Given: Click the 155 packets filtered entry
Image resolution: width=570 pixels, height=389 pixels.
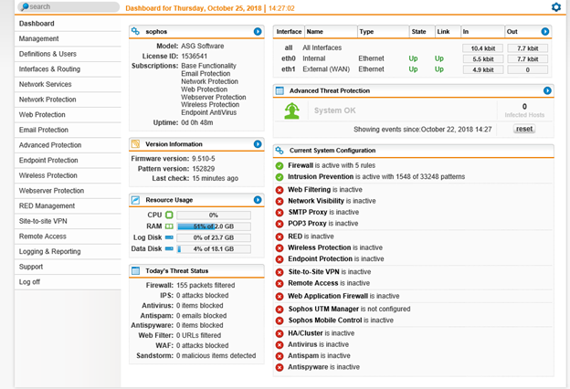Looking at the screenshot, I should [x=206, y=286].
